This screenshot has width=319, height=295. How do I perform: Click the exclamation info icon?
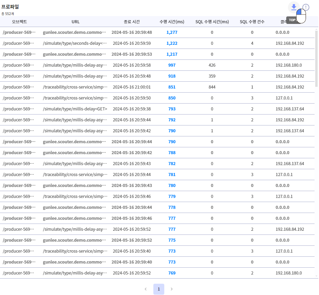tap(306, 7)
